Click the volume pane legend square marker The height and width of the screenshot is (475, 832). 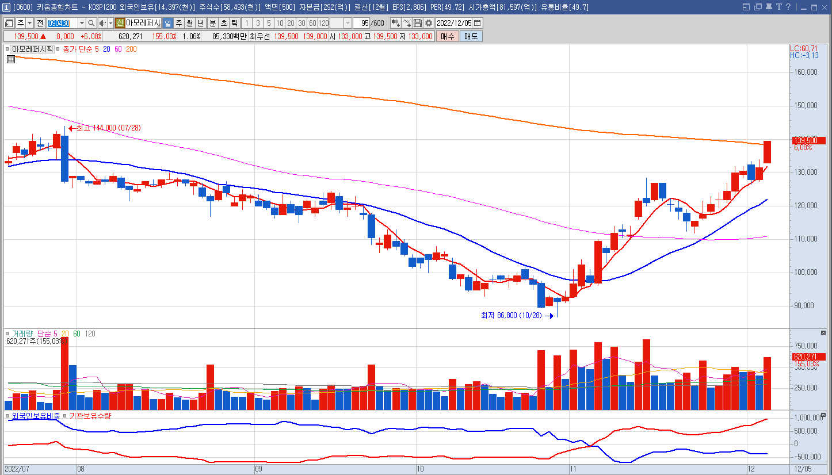click(x=7, y=334)
